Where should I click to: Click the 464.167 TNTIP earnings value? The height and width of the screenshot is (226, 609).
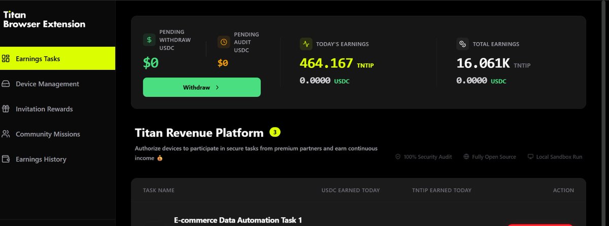pyautogui.click(x=337, y=64)
